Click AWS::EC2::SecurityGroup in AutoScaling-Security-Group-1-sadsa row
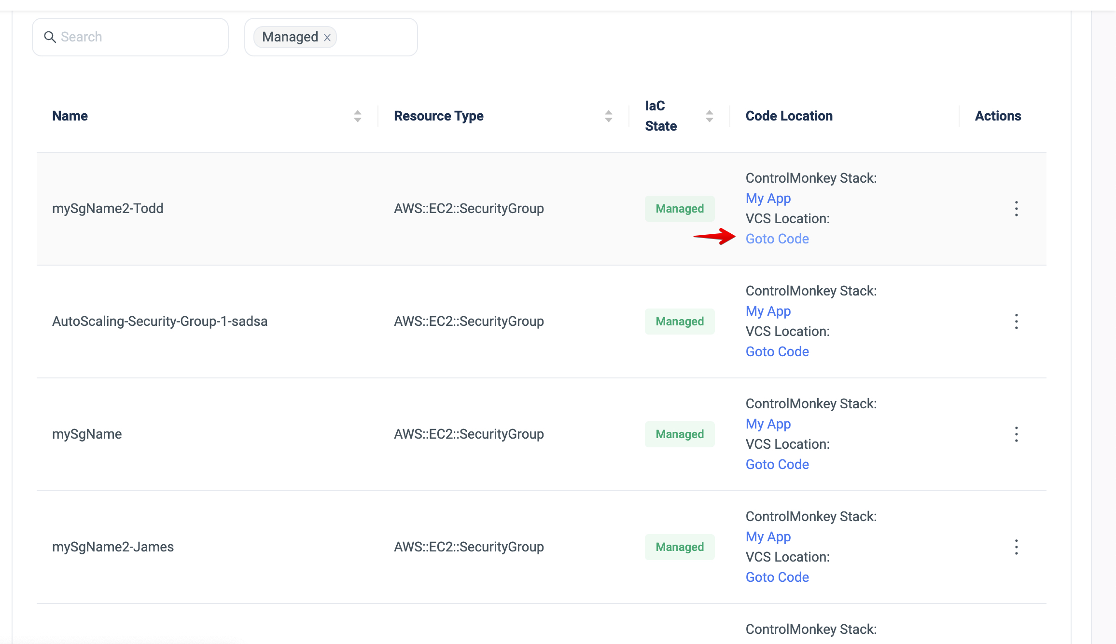Image resolution: width=1116 pixels, height=644 pixels. (469, 322)
